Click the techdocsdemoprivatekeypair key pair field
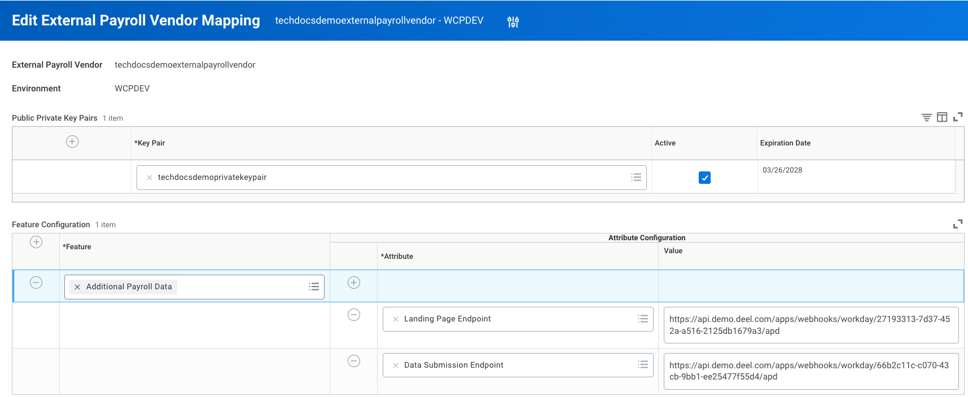 (392, 178)
